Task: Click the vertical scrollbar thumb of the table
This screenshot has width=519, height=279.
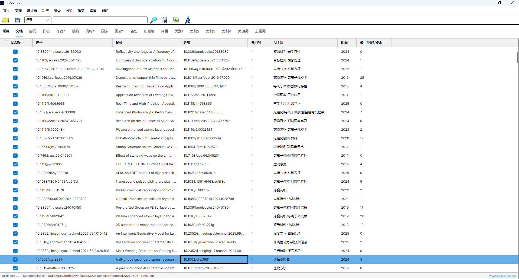Action: coord(518,57)
